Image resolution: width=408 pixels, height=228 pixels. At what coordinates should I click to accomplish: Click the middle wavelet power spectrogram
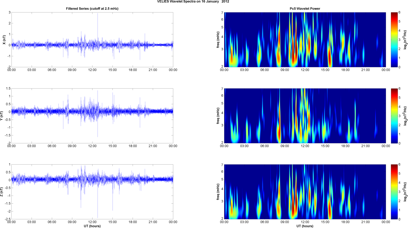coord(305,116)
